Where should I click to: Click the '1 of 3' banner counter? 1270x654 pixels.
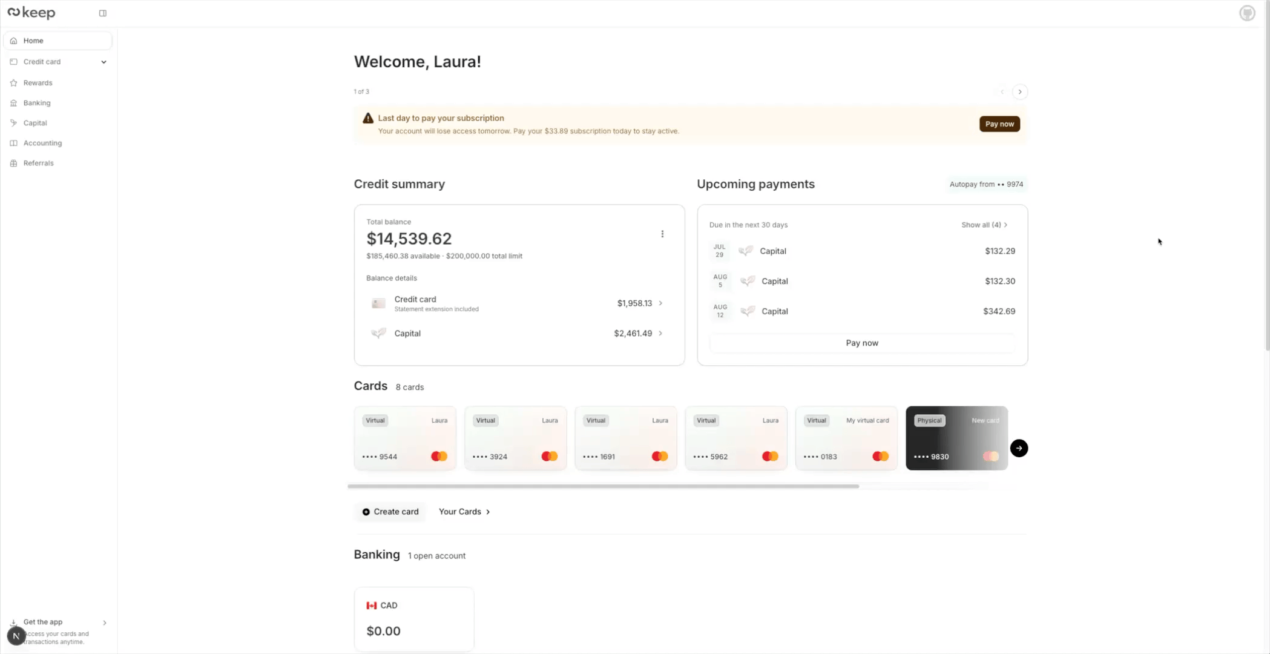coord(361,92)
